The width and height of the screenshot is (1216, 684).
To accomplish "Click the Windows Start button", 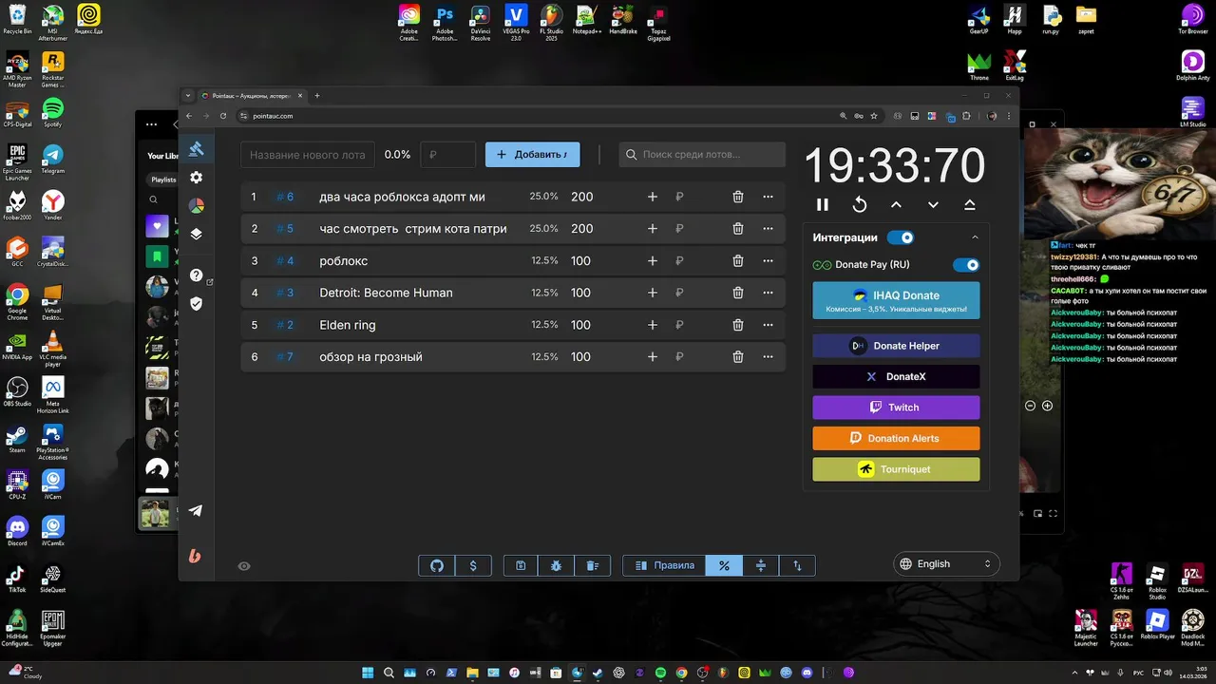I will tap(369, 673).
